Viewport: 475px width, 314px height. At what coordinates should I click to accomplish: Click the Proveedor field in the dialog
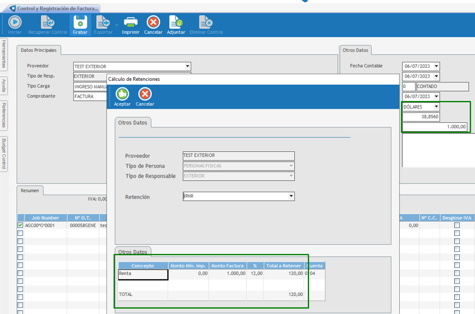pyautogui.click(x=239, y=156)
